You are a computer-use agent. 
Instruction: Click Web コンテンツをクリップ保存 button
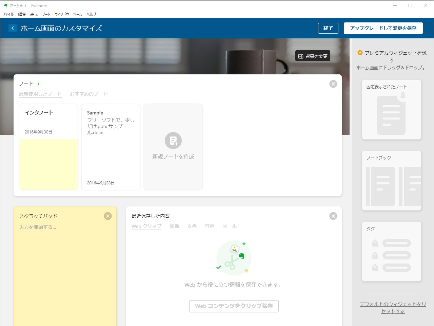(234, 306)
